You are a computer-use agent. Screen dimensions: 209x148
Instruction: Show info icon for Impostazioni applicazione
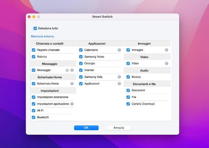pyautogui.click(x=72, y=104)
